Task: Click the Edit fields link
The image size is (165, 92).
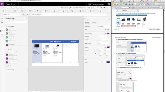Action: tap(107, 29)
